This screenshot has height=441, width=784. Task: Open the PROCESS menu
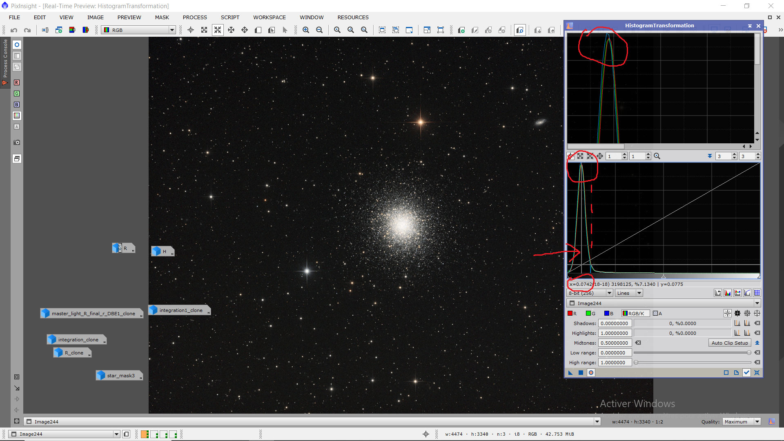click(x=195, y=17)
